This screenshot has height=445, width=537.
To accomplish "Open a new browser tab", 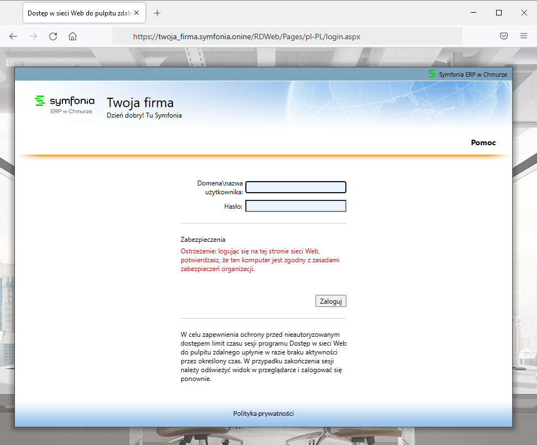I will point(157,13).
